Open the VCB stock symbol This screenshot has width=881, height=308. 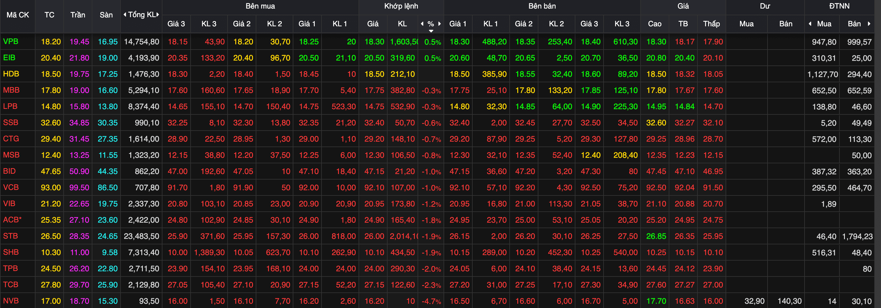coord(11,187)
